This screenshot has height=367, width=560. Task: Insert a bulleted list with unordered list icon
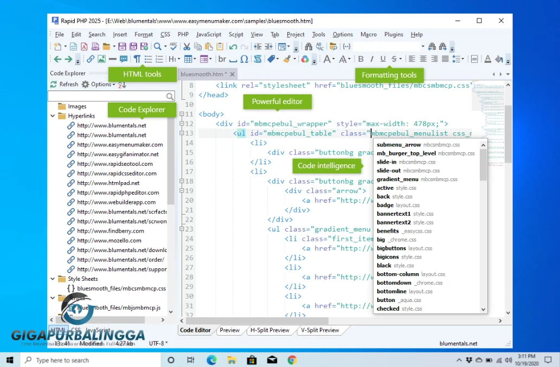tap(148, 59)
